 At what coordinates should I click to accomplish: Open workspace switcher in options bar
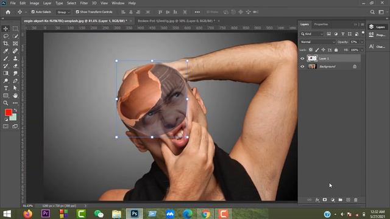[381, 12]
